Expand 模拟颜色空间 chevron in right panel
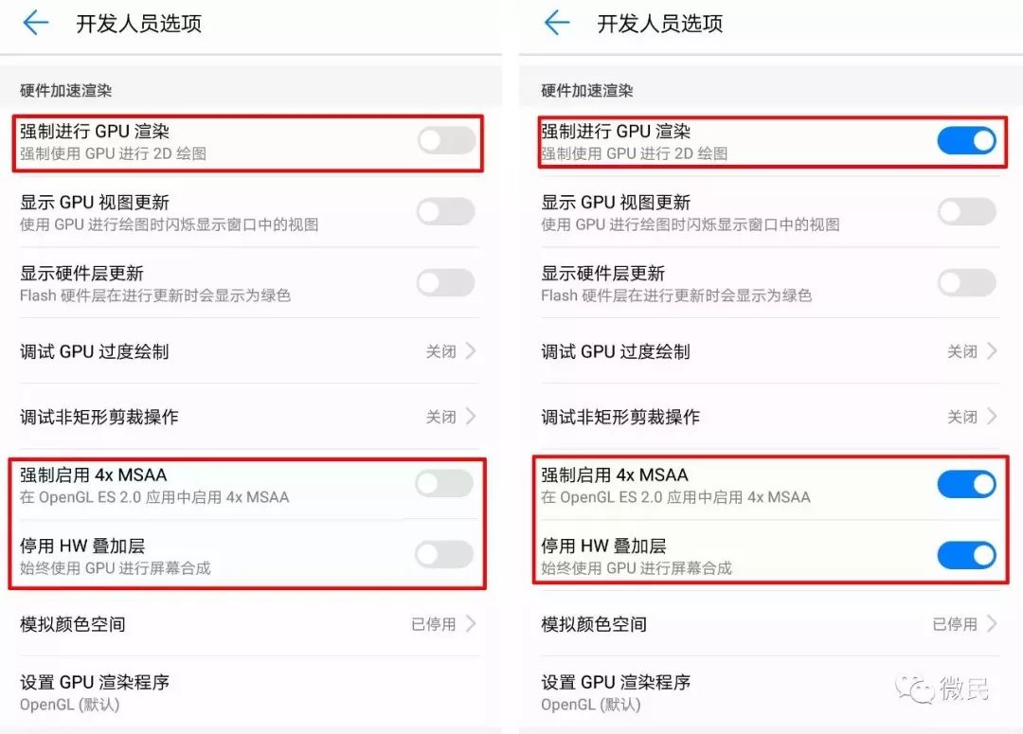 992,624
